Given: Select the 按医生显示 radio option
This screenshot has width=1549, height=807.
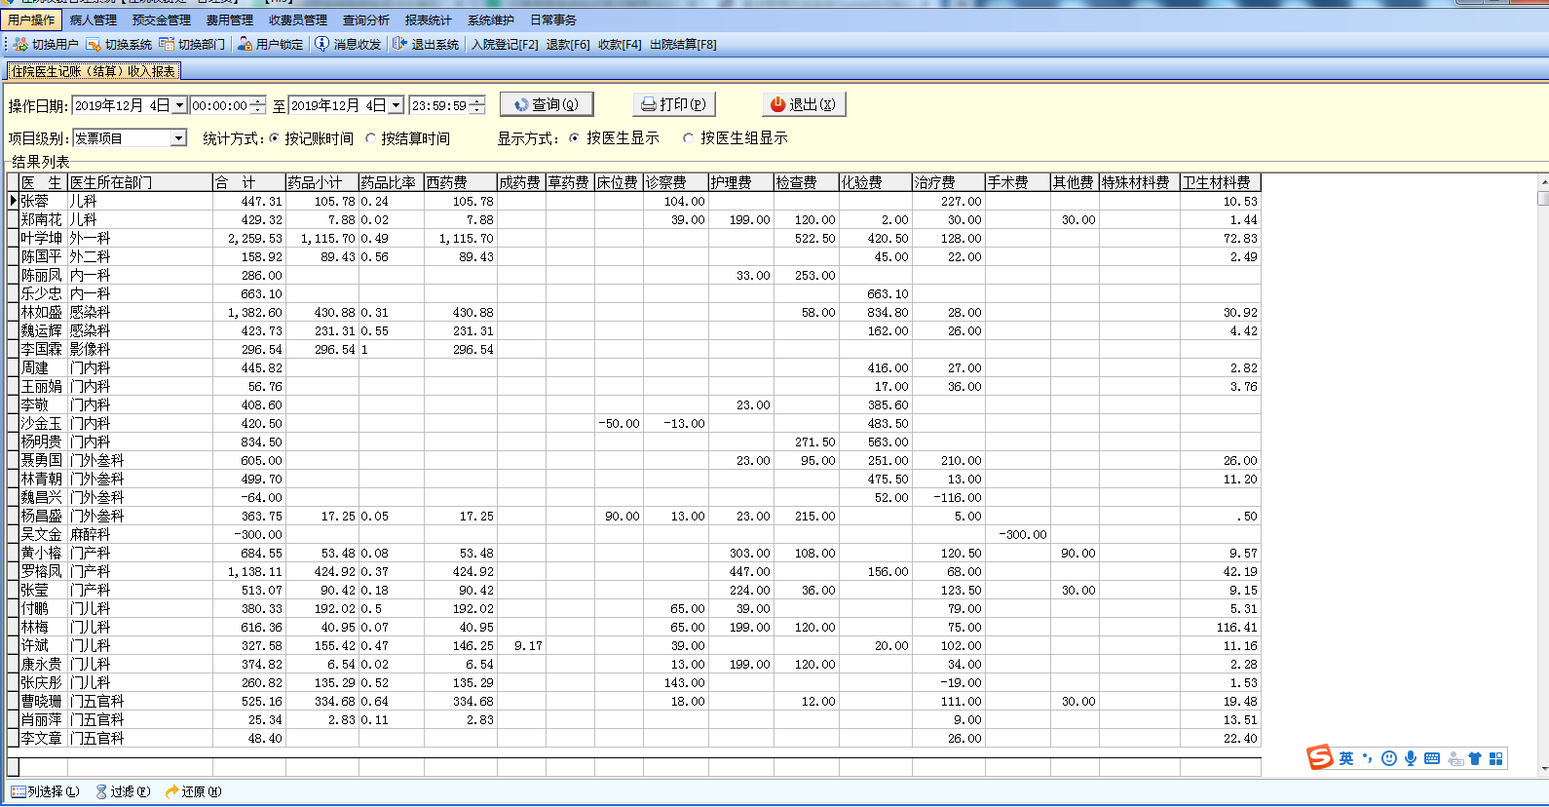Looking at the screenshot, I should tap(575, 138).
